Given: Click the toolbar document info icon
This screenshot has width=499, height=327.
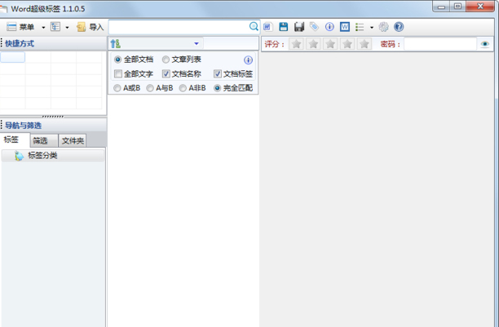Looking at the screenshot, I should (x=329, y=27).
